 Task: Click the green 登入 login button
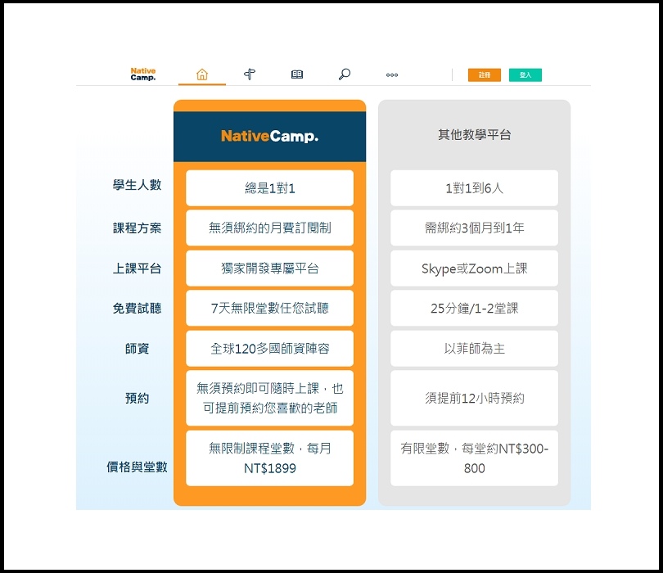(525, 74)
